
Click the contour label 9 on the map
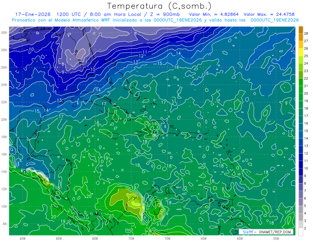coord(63,72)
